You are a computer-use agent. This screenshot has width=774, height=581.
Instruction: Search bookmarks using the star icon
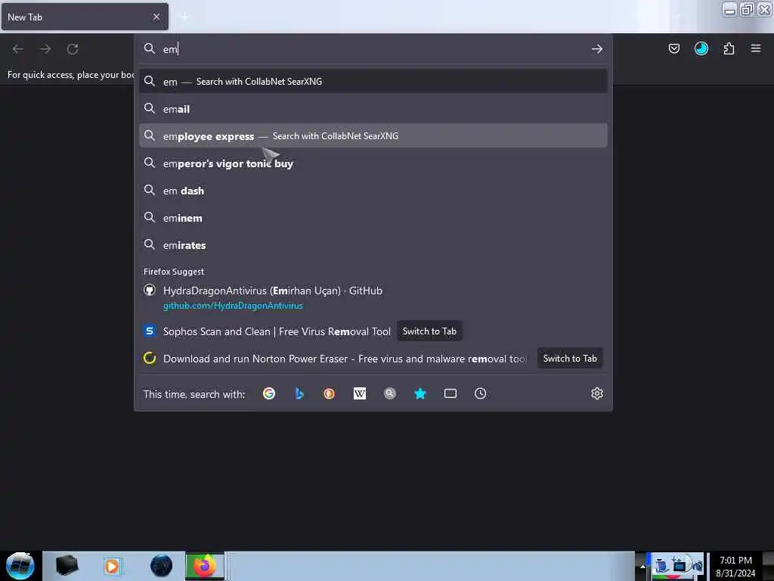(x=420, y=393)
